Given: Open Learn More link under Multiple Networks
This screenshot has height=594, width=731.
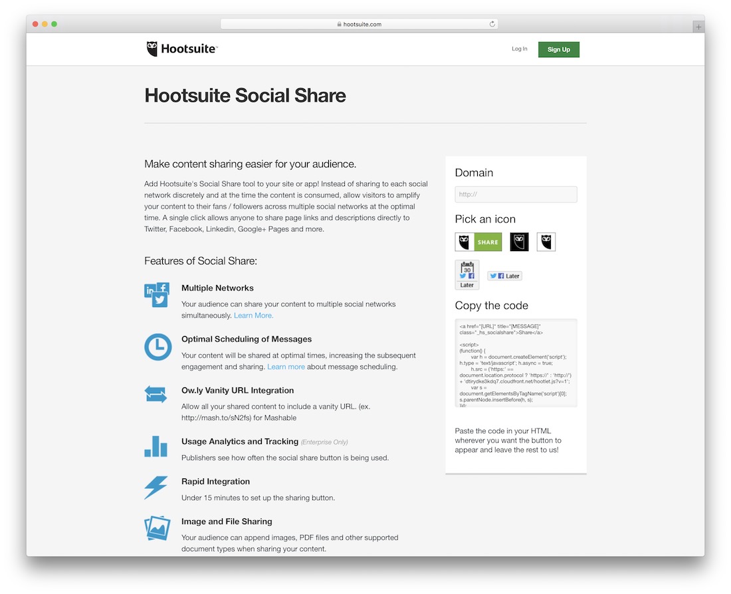Looking at the screenshot, I should pyautogui.click(x=253, y=316).
